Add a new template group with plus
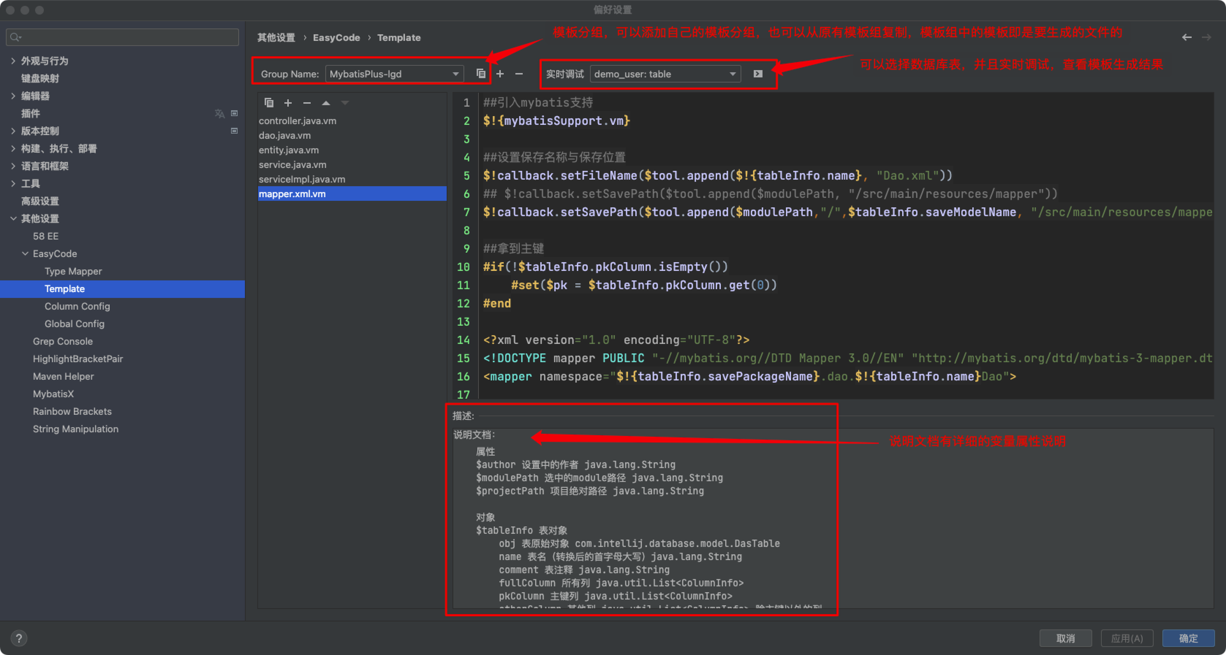1226x655 pixels. click(500, 74)
